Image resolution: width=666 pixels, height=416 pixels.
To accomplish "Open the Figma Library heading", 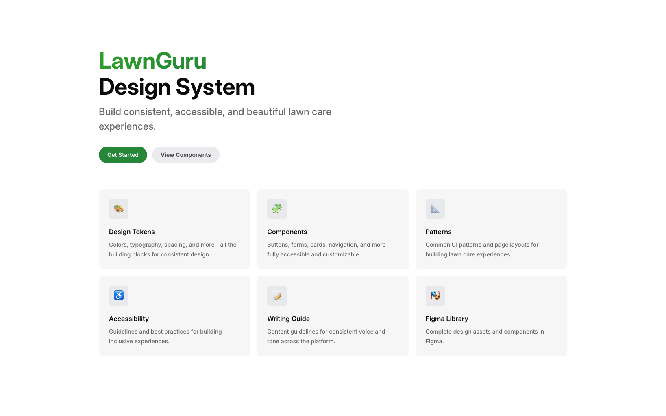I will [x=447, y=318].
